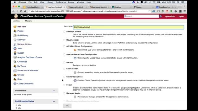This screenshot has width=198, height=111.
Task: Expand the Masters breadcrumb arrow
Action: (35, 21)
